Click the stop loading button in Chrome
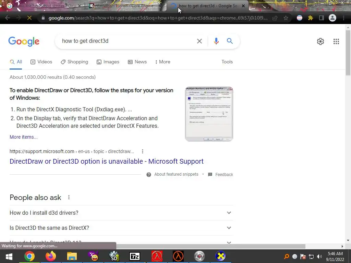Screen dimensions: 351x263 (29, 18)
